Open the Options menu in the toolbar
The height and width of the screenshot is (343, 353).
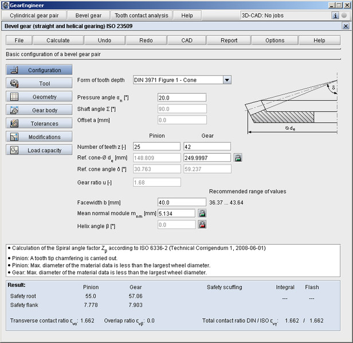tap(274, 41)
